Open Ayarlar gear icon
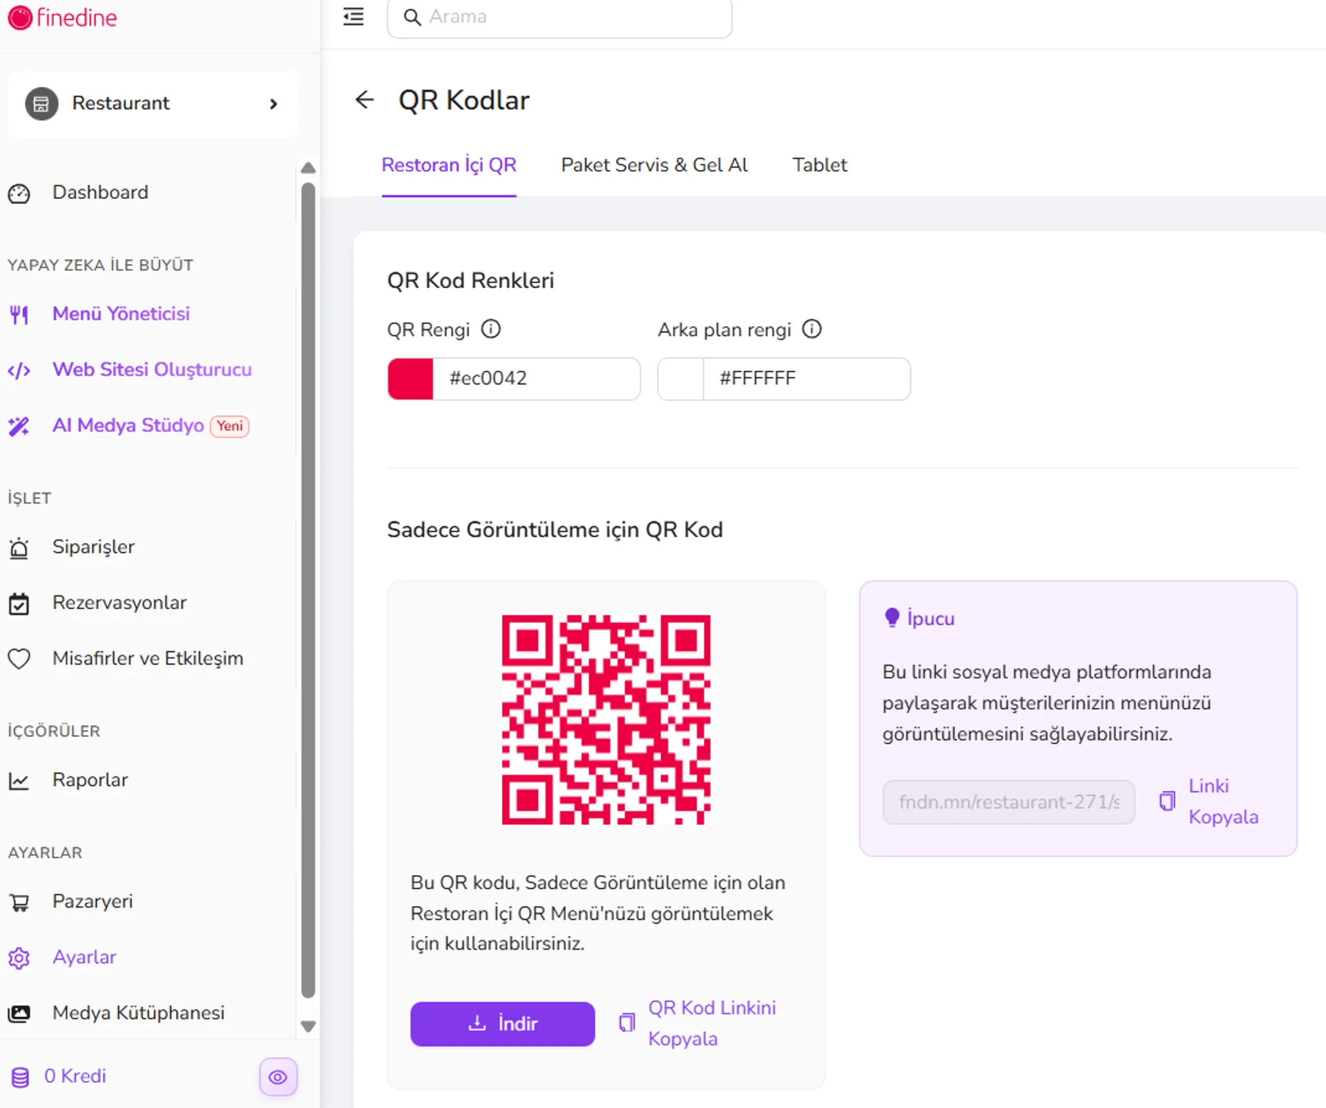Screen dimensions: 1326x1108 pyautogui.click(x=19, y=958)
